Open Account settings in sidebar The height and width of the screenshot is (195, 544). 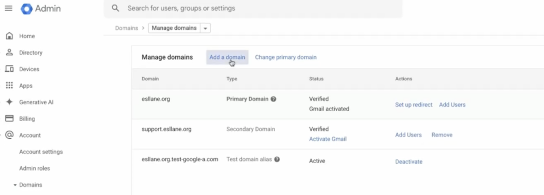pos(41,152)
